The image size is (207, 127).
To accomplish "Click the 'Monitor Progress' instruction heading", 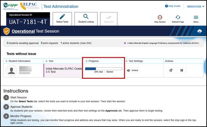I will pyautogui.click(x=21, y=116).
